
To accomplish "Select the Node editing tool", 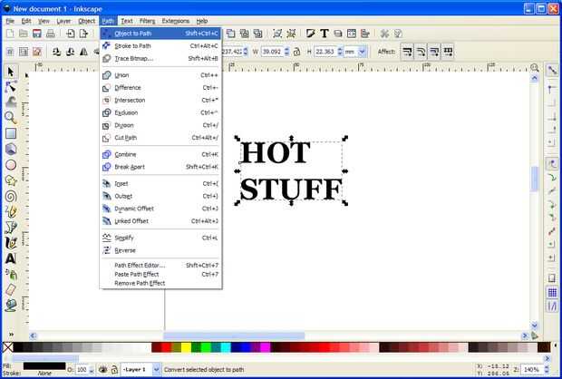I will click(x=11, y=87).
